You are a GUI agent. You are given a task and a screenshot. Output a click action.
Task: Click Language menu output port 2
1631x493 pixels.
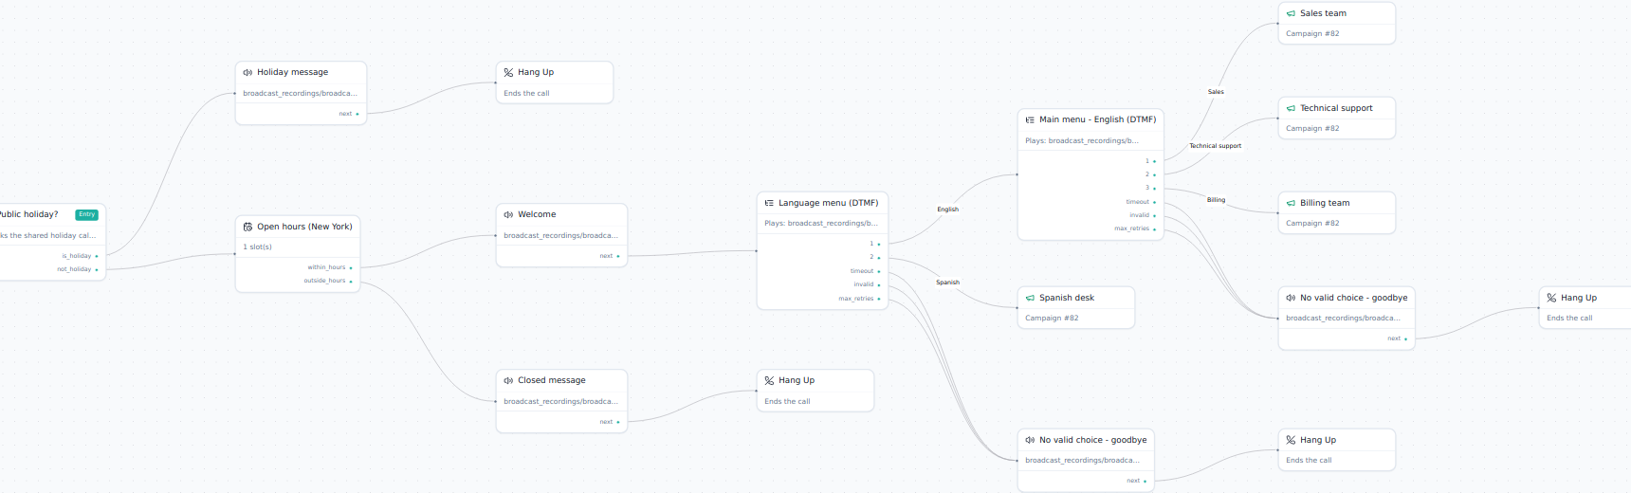point(879,257)
